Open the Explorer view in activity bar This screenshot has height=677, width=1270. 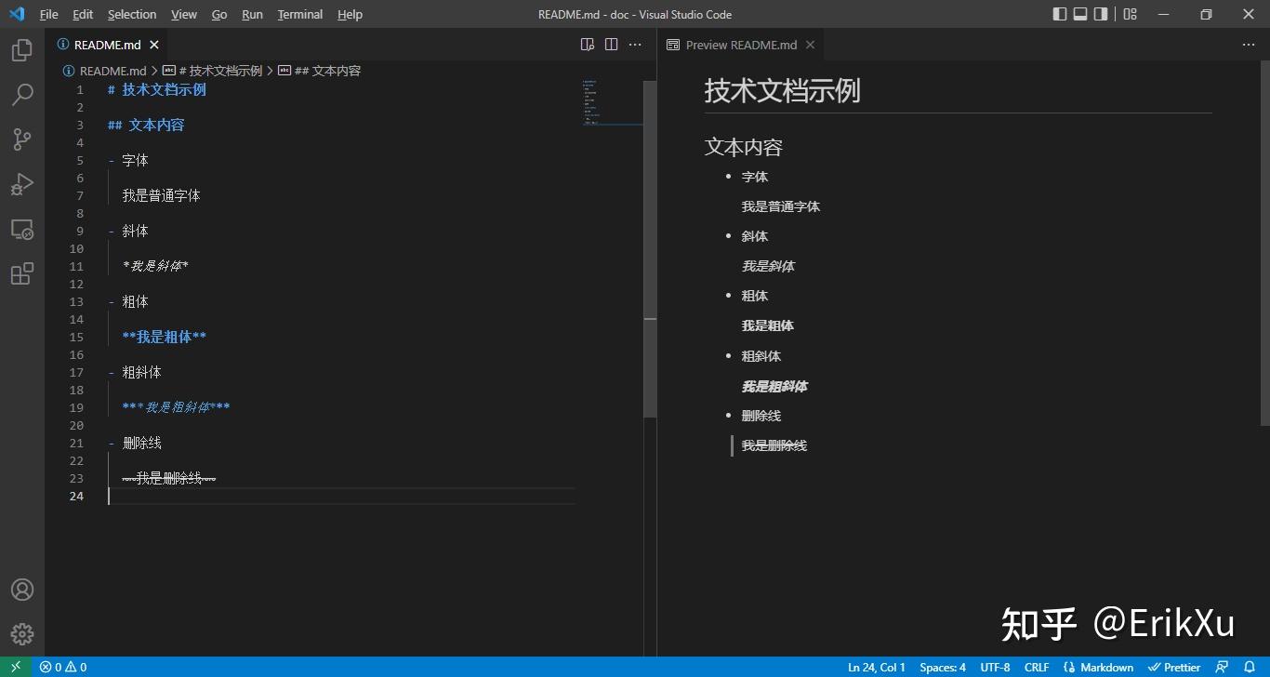pos(22,50)
